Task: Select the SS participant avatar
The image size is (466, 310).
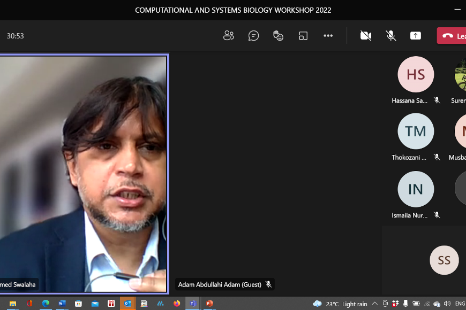Action: click(x=444, y=260)
